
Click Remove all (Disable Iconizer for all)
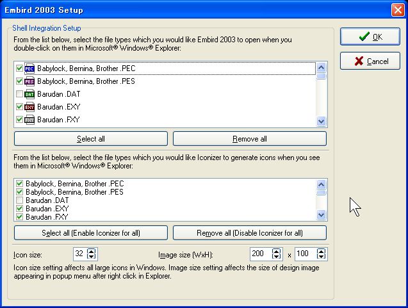(250, 233)
